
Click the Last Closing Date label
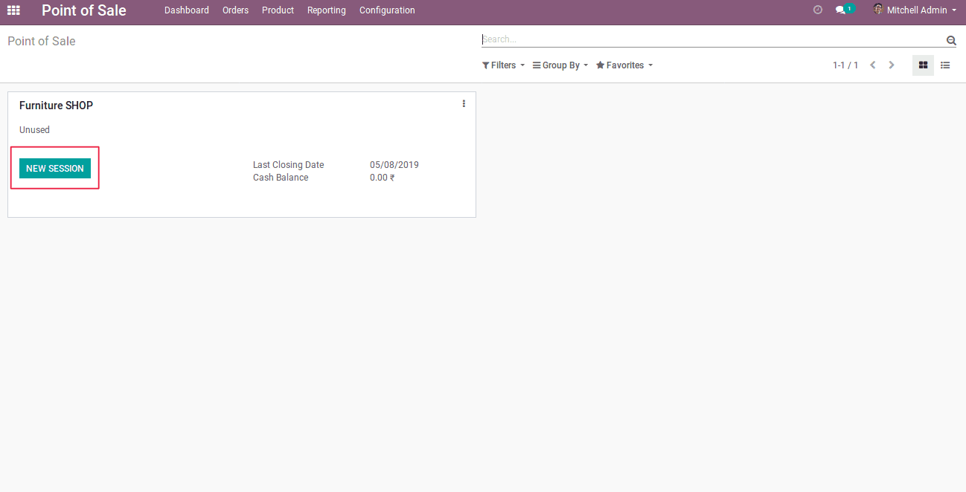(x=289, y=165)
